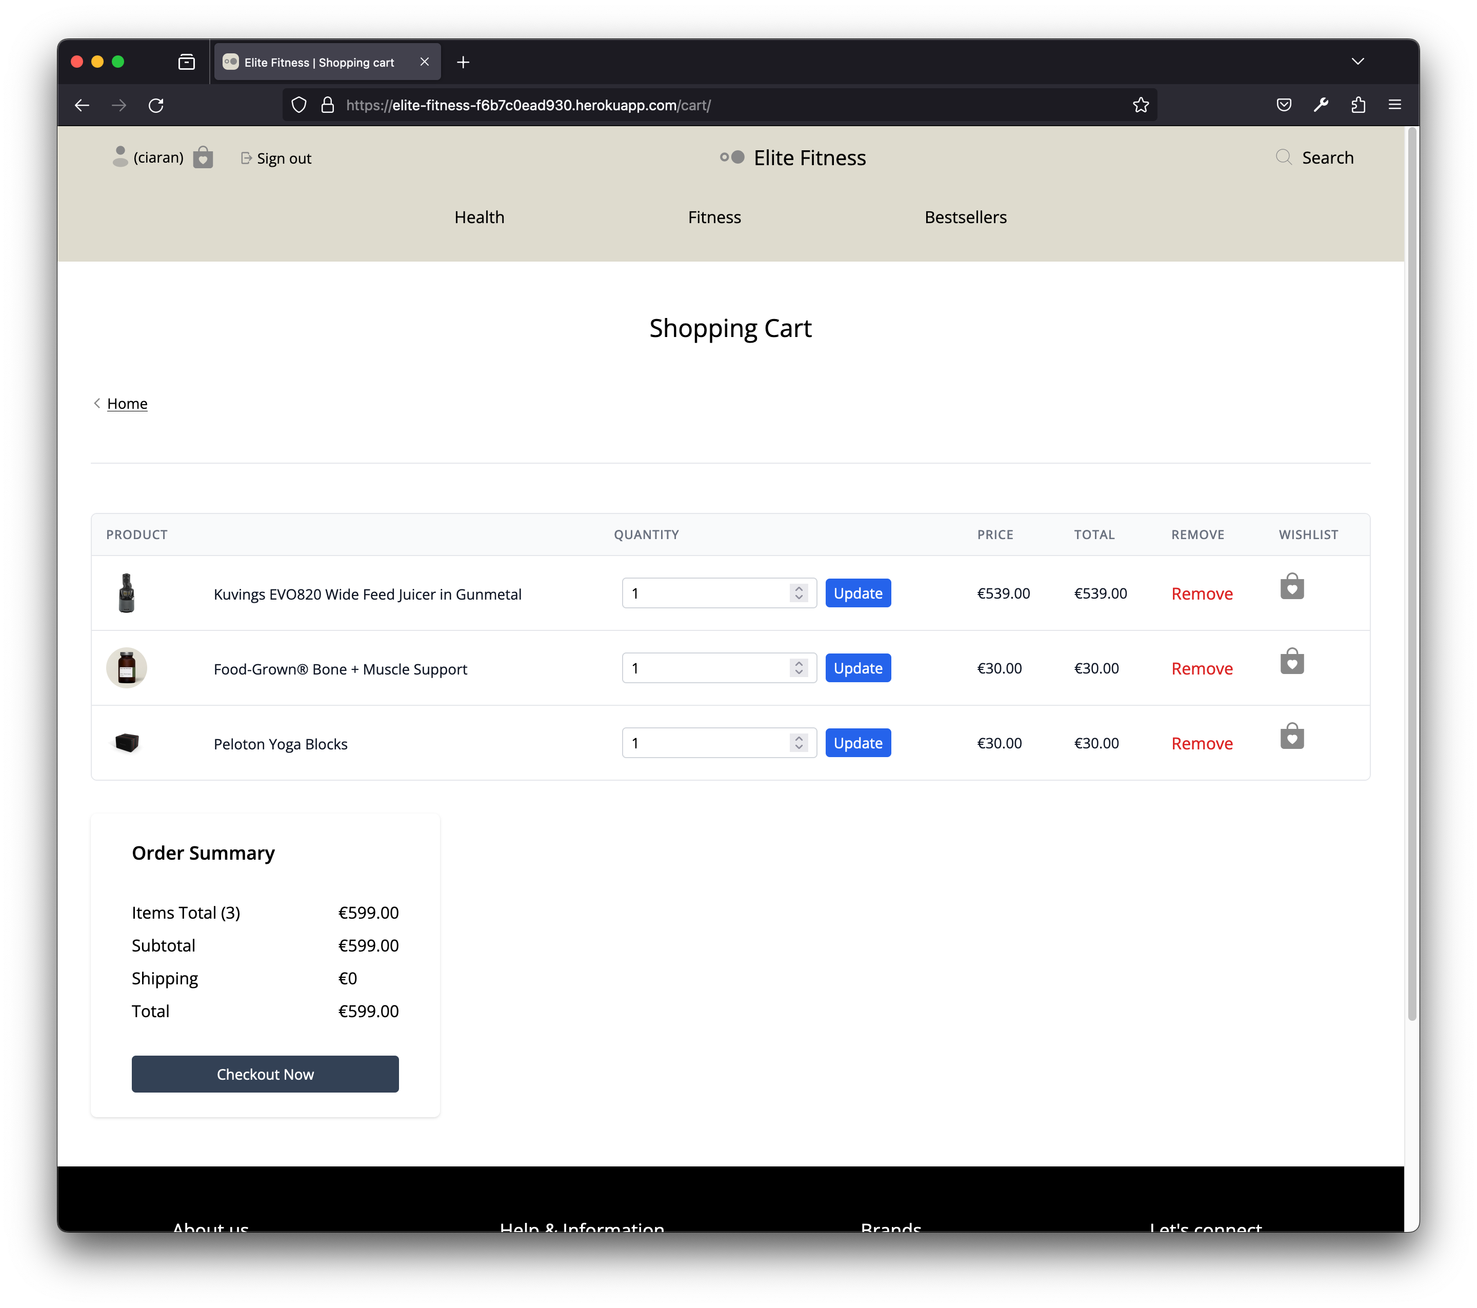The height and width of the screenshot is (1308, 1477).
Task: Update quantity for Kuvings juicer
Action: click(857, 593)
